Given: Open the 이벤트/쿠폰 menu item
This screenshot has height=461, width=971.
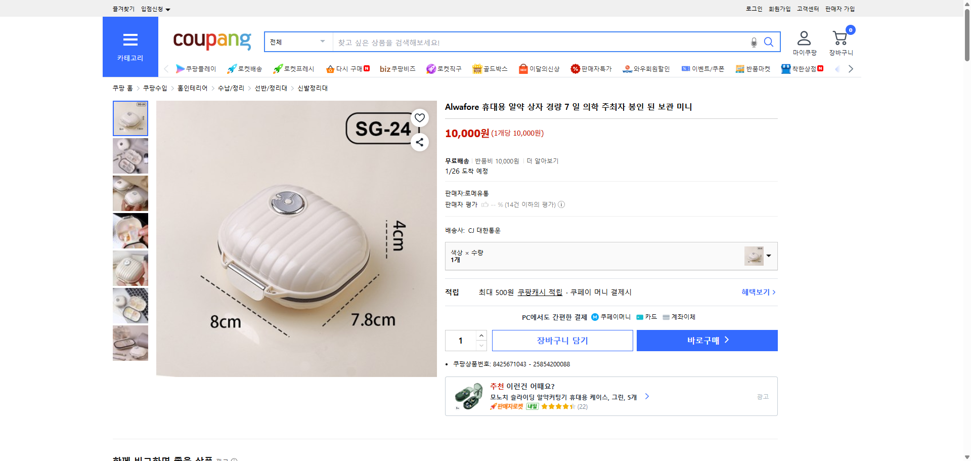Looking at the screenshot, I should [703, 68].
